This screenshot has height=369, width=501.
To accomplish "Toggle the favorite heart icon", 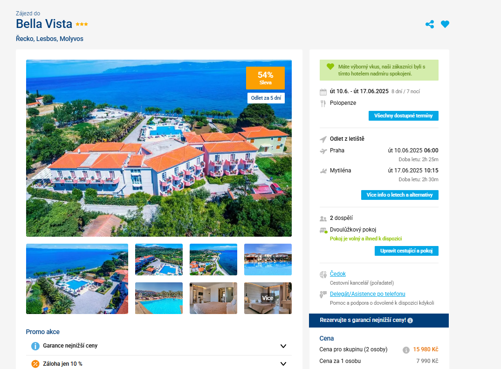I will [x=445, y=24].
